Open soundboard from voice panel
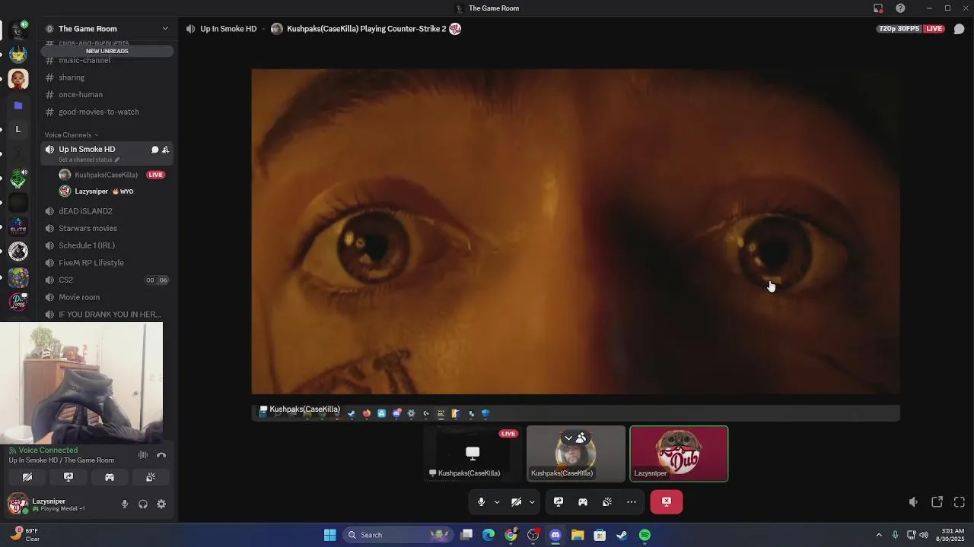The width and height of the screenshot is (974, 547). [151, 477]
